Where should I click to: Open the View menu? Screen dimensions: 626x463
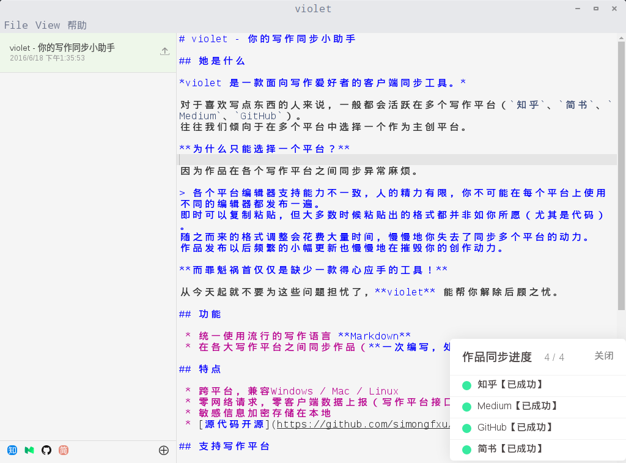48,25
